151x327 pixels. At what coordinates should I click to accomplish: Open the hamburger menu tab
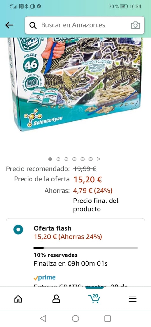pyautogui.click(x=133, y=299)
